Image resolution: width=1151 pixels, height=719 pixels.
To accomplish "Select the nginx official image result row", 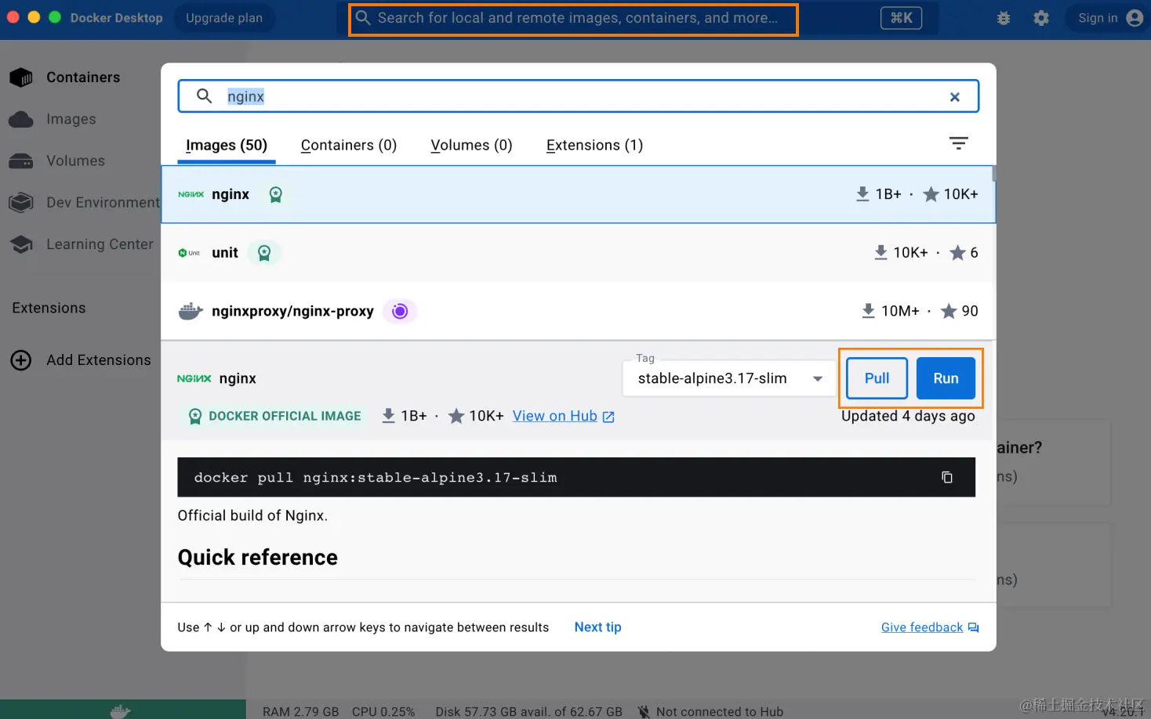I will [578, 194].
